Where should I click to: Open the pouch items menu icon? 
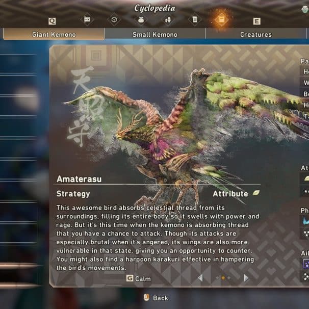click(141, 20)
